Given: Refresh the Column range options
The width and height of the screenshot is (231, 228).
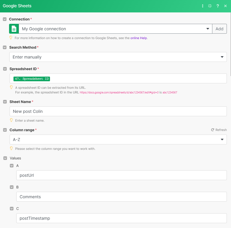Looking at the screenshot, I should pyautogui.click(x=219, y=130).
